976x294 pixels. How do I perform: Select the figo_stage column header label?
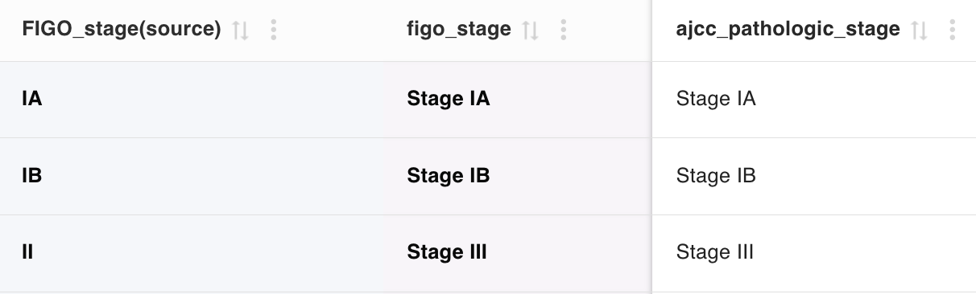click(459, 30)
